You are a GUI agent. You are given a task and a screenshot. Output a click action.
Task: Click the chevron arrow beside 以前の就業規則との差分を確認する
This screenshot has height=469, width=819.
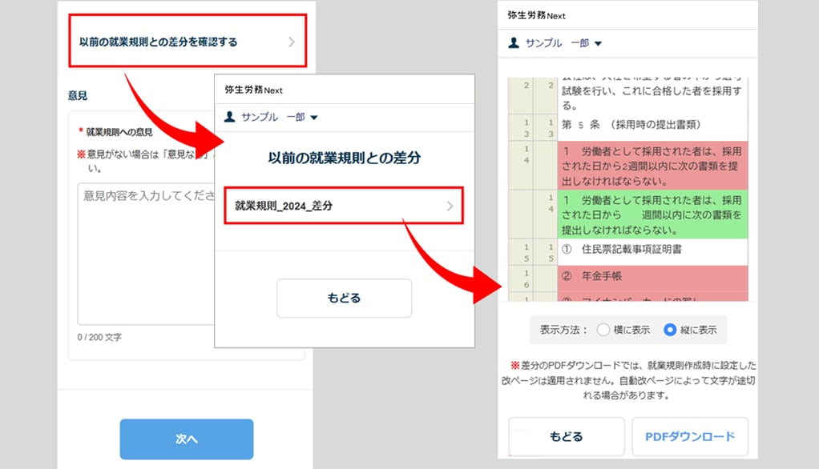point(292,42)
